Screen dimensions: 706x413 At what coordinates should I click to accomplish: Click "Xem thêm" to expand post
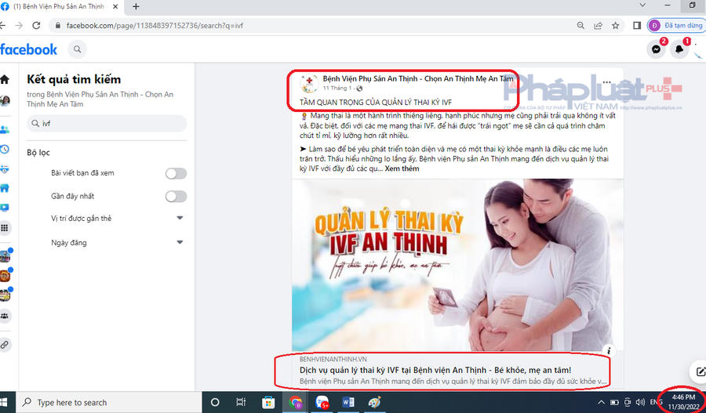point(402,168)
